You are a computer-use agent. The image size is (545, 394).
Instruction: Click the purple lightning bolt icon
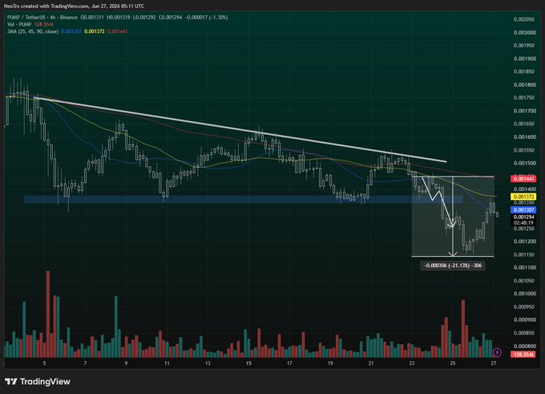497,352
